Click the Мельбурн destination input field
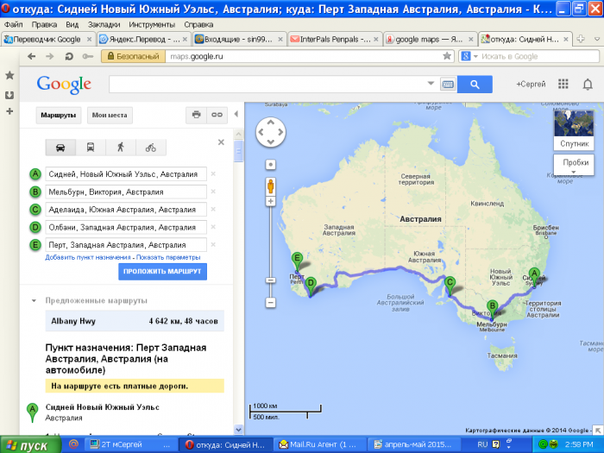Viewport: 604px width, 453px height. [x=126, y=192]
